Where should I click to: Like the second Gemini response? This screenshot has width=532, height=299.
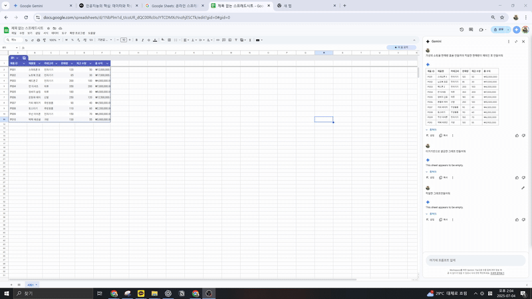tap(517, 177)
